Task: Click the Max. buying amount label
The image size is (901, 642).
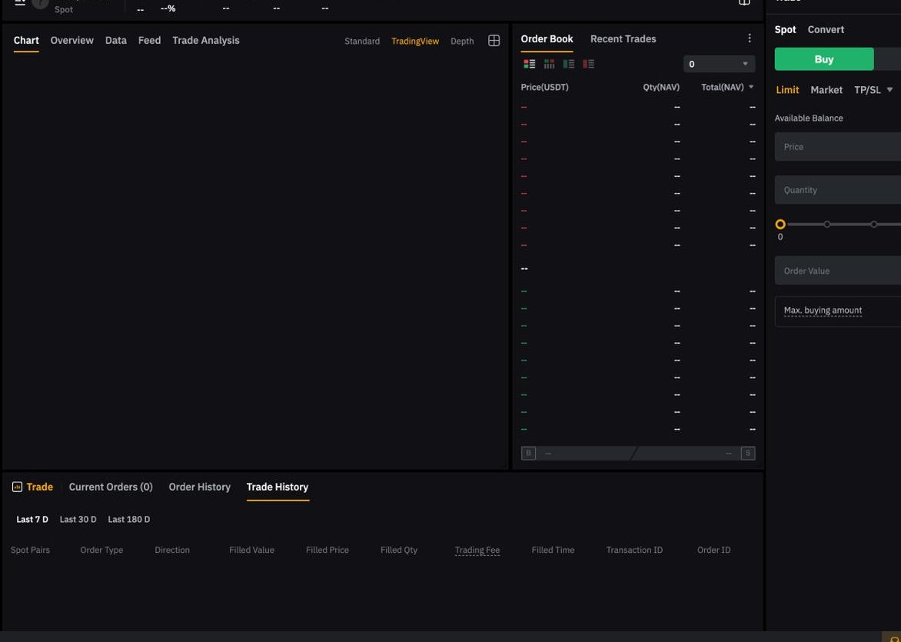Action: tap(823, 311)
